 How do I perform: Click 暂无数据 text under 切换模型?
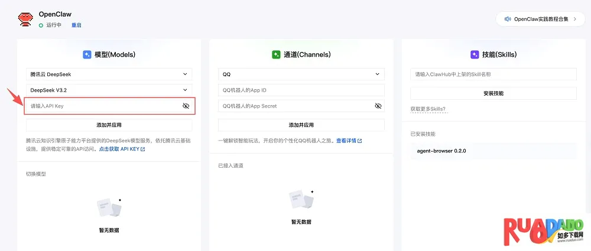tap(109, 230)
